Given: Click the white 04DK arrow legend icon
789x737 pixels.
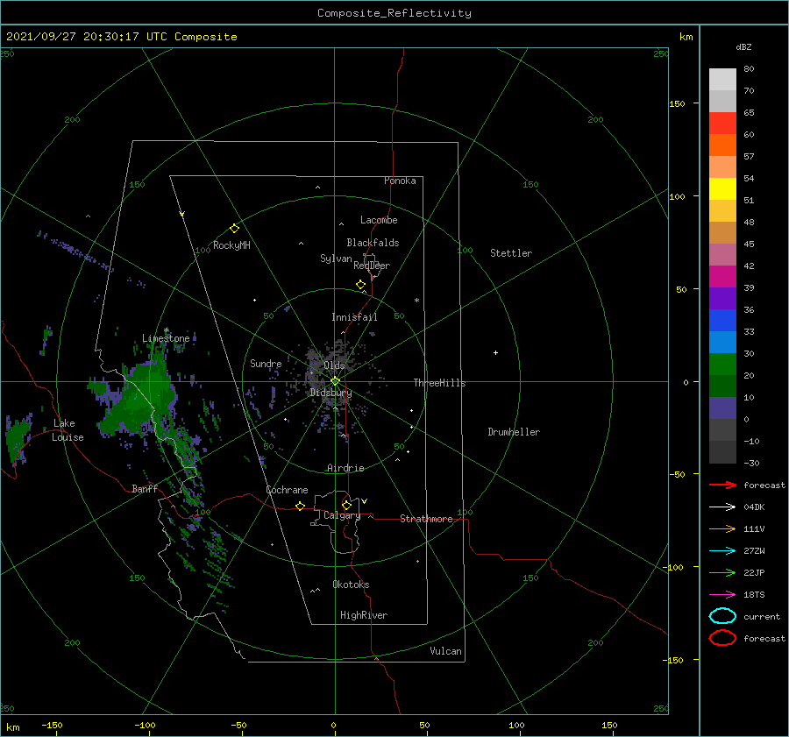Looking at the screenshot, I should point(722,507).
